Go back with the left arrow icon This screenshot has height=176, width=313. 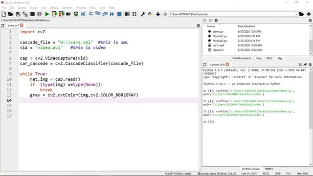pos(158,14)
